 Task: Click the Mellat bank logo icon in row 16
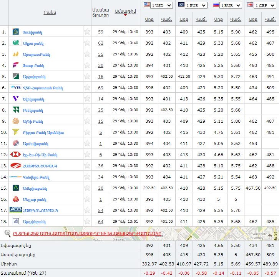pos(16,199)
